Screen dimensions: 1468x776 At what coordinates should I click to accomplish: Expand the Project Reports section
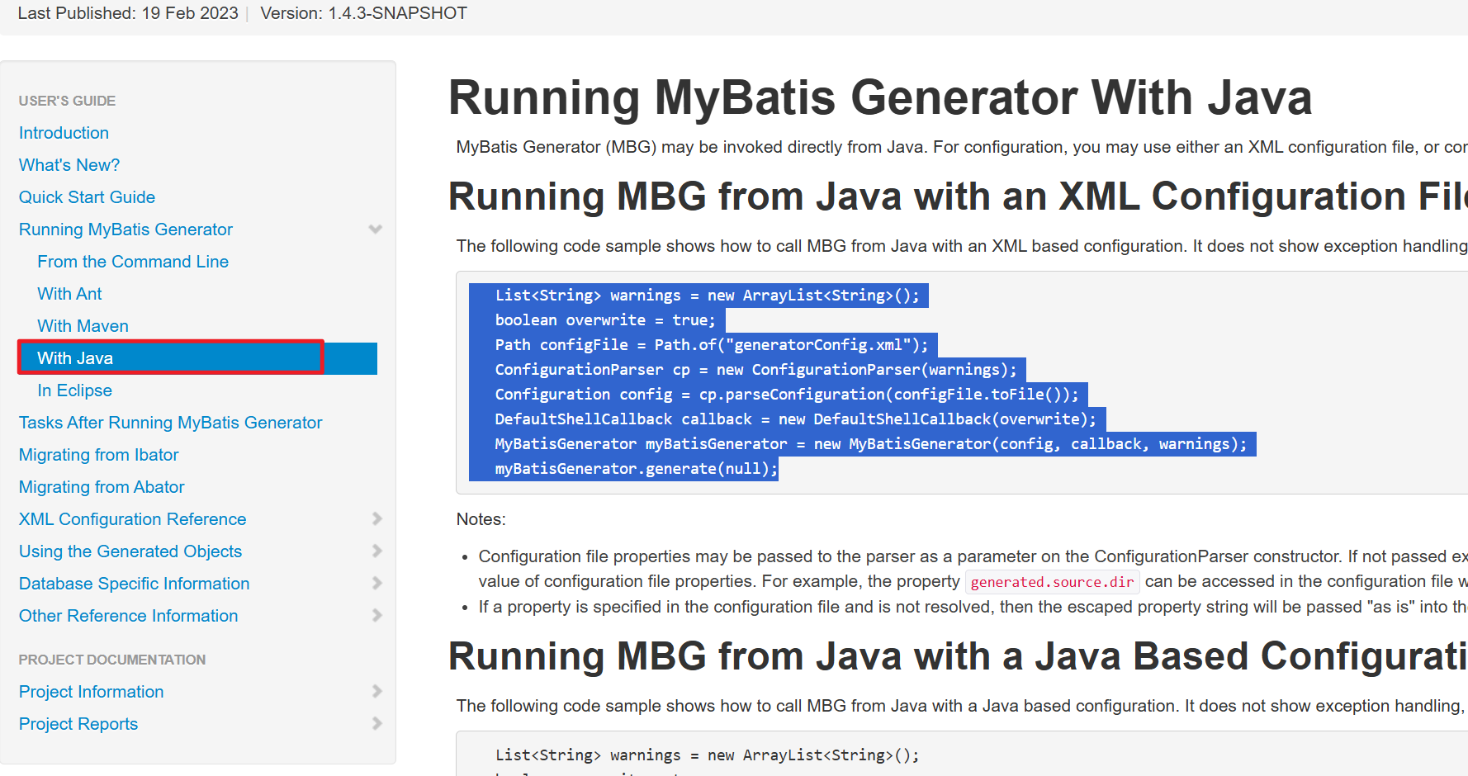377,723
